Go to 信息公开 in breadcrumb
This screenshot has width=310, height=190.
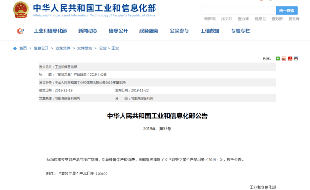click(x=41, y=48)
